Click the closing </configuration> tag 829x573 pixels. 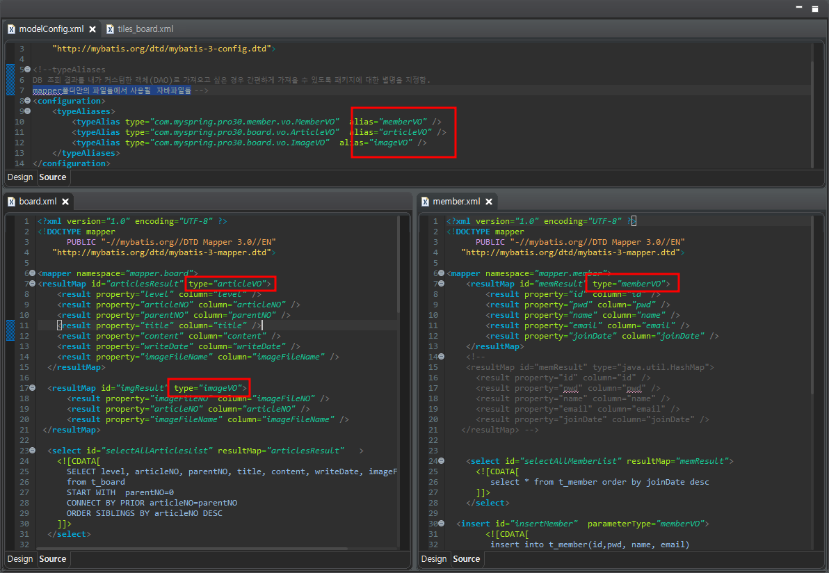coord(72,163)
